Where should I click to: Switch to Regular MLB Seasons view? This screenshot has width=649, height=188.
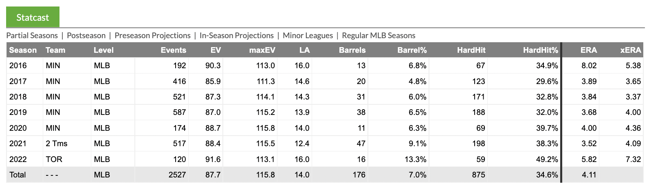(378, 35)
